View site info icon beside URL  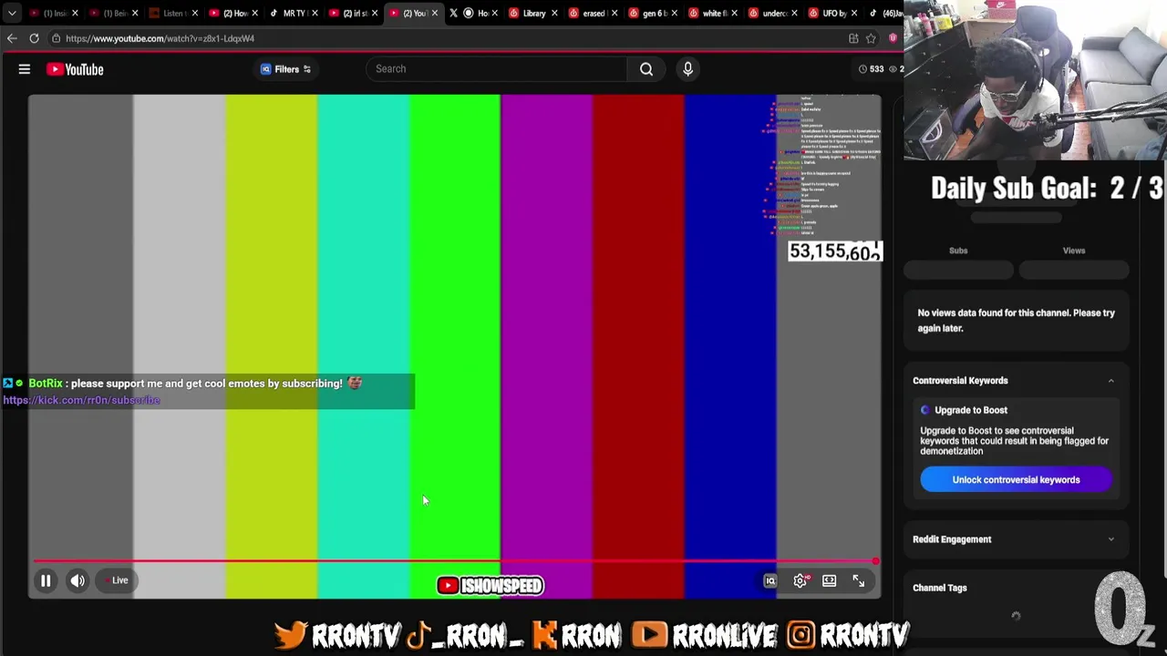click(x=56, y=38)
